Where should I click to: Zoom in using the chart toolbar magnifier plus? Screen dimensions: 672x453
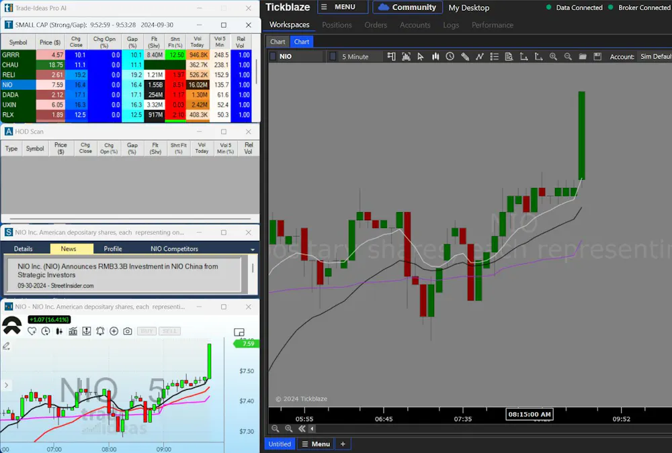point(553,56)
